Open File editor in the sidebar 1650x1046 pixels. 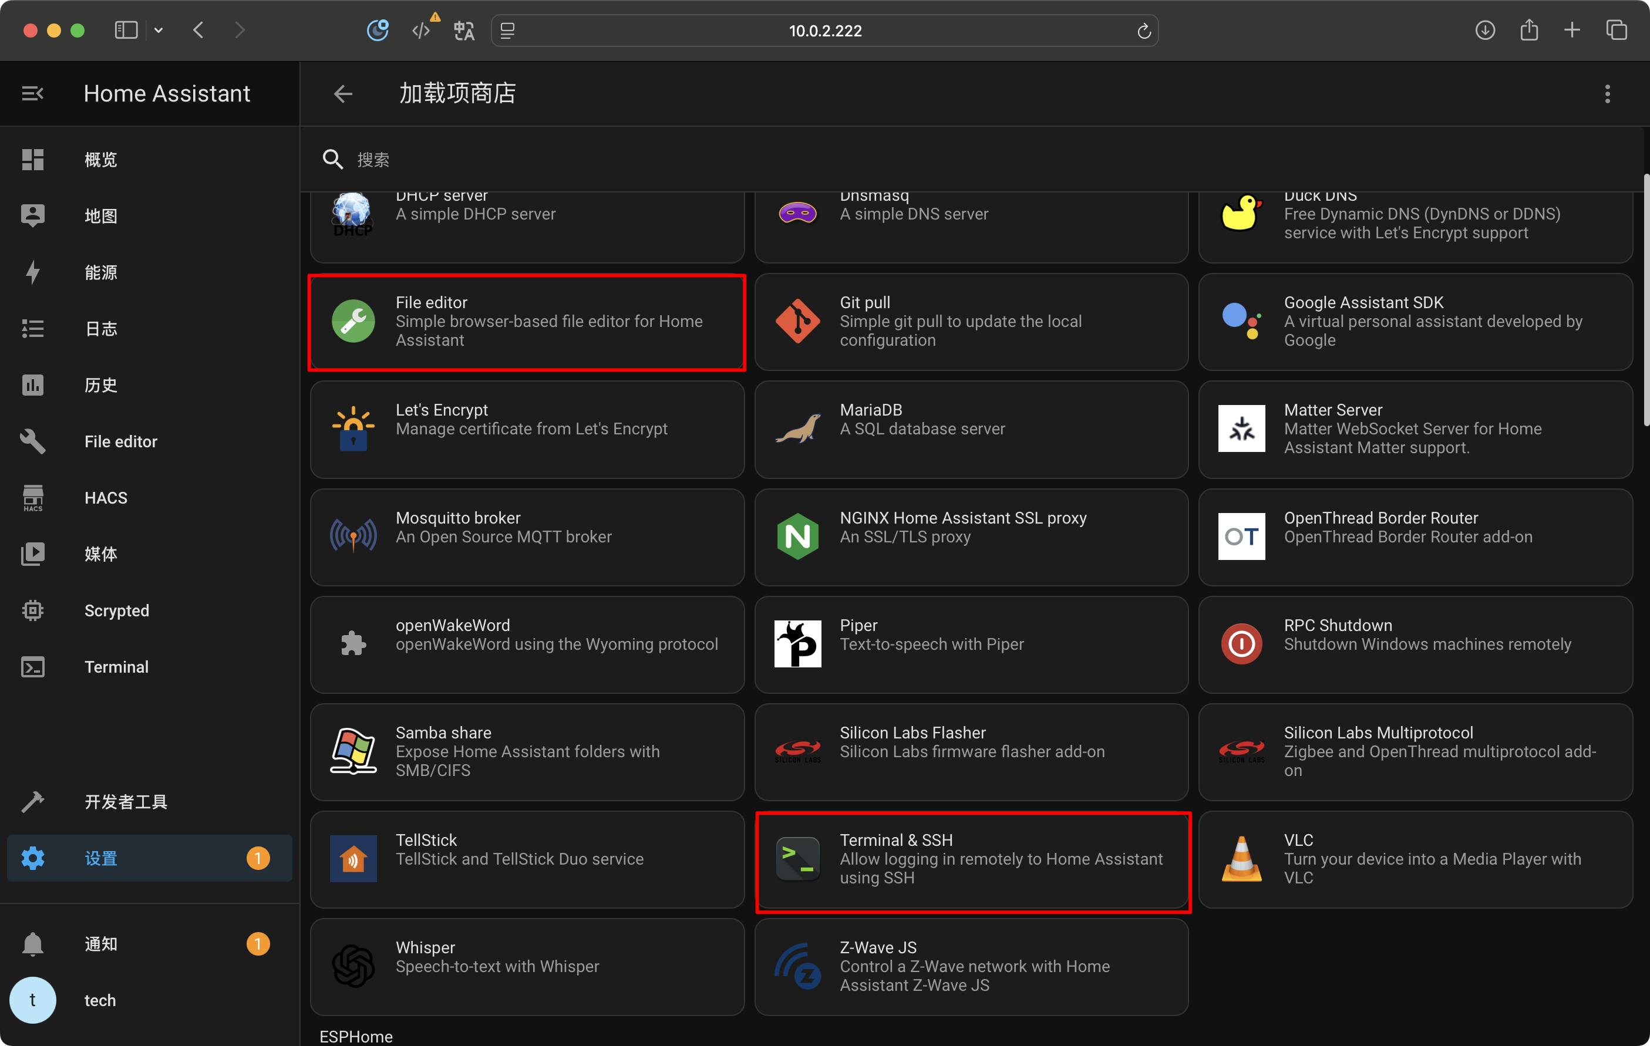click(149, 441)
